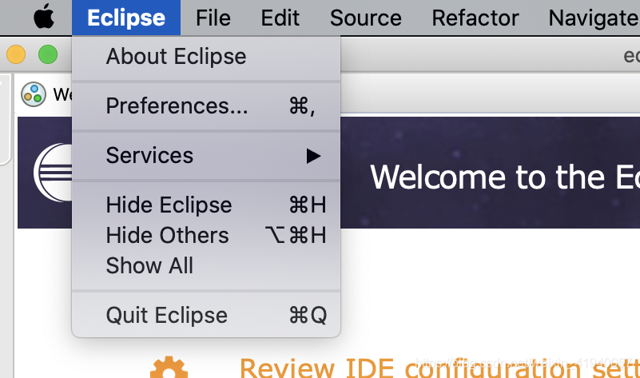Select the Welcome tab icon
This screenshot has height=378, width=640.
(34, 94)
